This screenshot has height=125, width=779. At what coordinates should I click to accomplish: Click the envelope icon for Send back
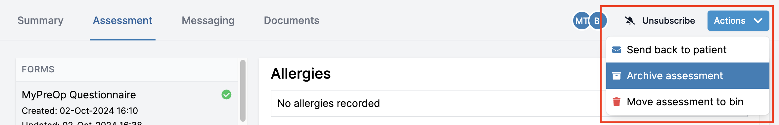[x=617, y=50]
